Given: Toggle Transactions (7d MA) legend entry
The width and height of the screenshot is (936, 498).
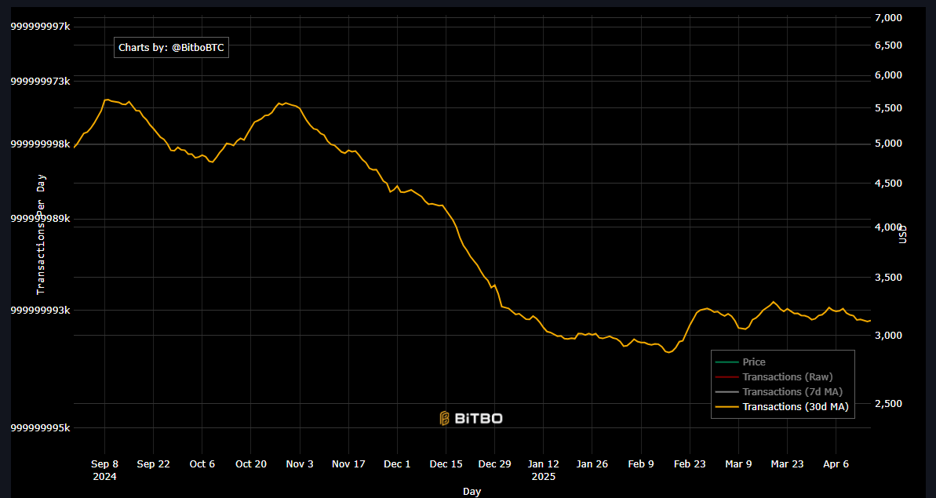Looking at the screenshot, I should point(780,392).
